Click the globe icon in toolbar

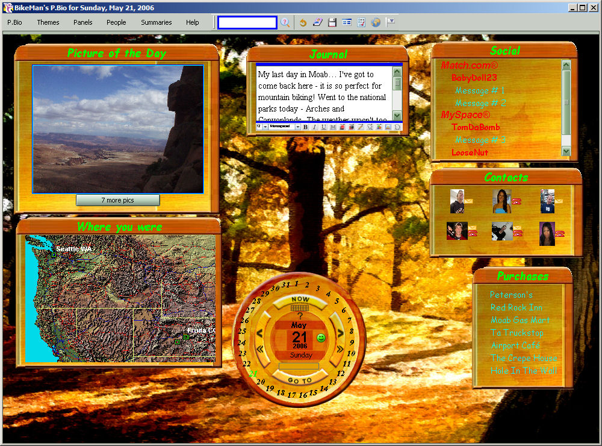click(376, 22)
